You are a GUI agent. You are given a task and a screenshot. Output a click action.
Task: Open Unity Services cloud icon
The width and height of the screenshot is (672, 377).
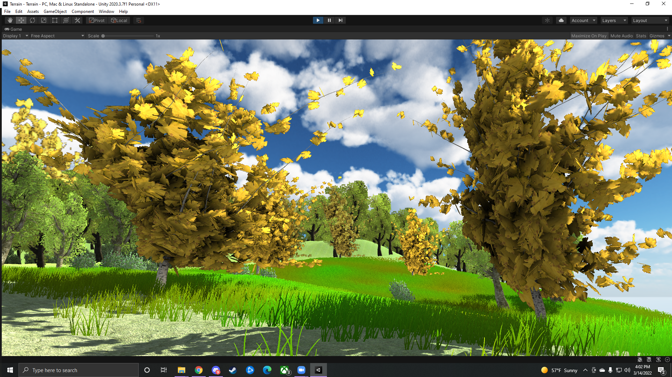coord(561,20)
